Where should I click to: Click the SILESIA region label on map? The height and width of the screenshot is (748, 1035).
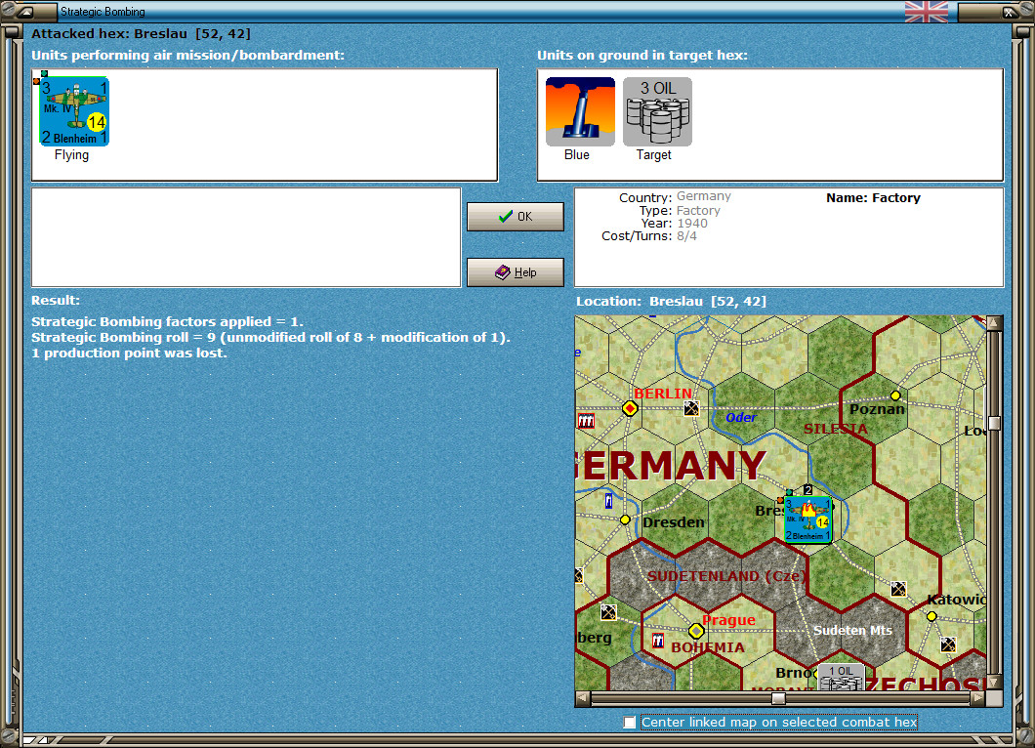pos(836,429)
